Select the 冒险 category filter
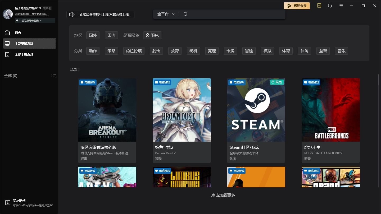The width and height of the screenshot is (381, 214). click(249, 51)
